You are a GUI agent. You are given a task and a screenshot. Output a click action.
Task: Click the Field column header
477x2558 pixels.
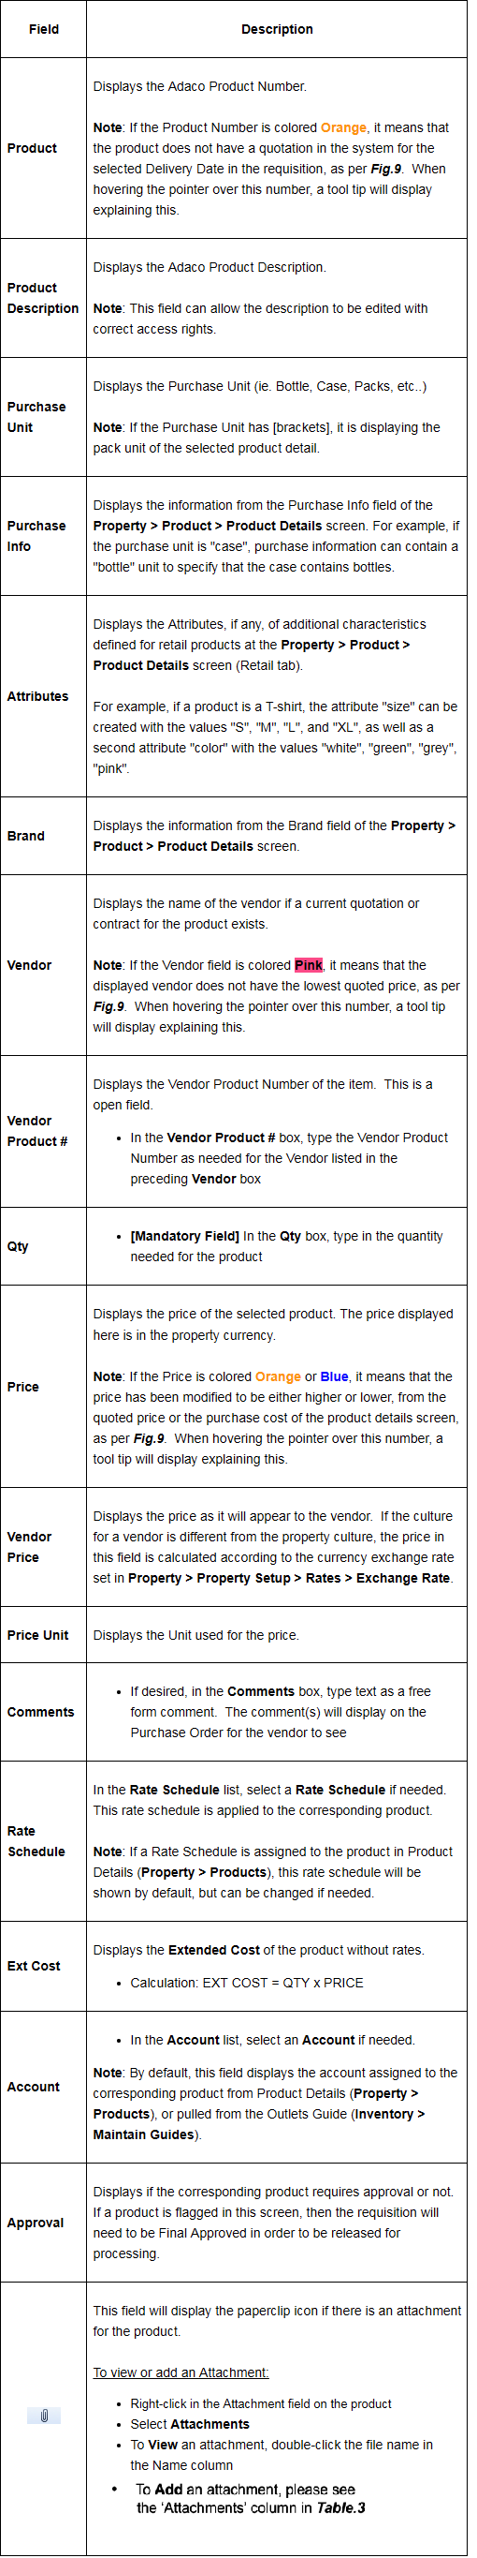(44, 29)
